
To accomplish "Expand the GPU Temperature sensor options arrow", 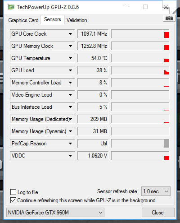I will [x=70, y=58].
